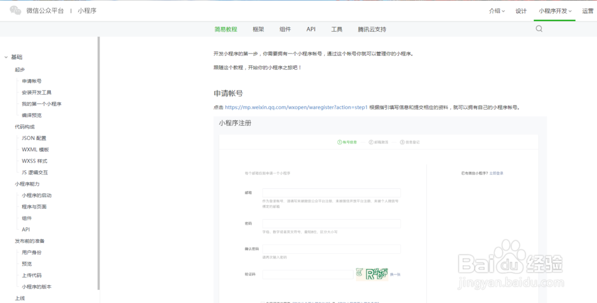Open sidebar 组件 entry under 小程序能力
The image size is (597, 303).
click(27, 218)
